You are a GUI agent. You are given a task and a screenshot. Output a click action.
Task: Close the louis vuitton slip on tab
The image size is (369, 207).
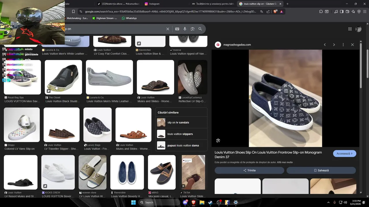pos(280,4)
